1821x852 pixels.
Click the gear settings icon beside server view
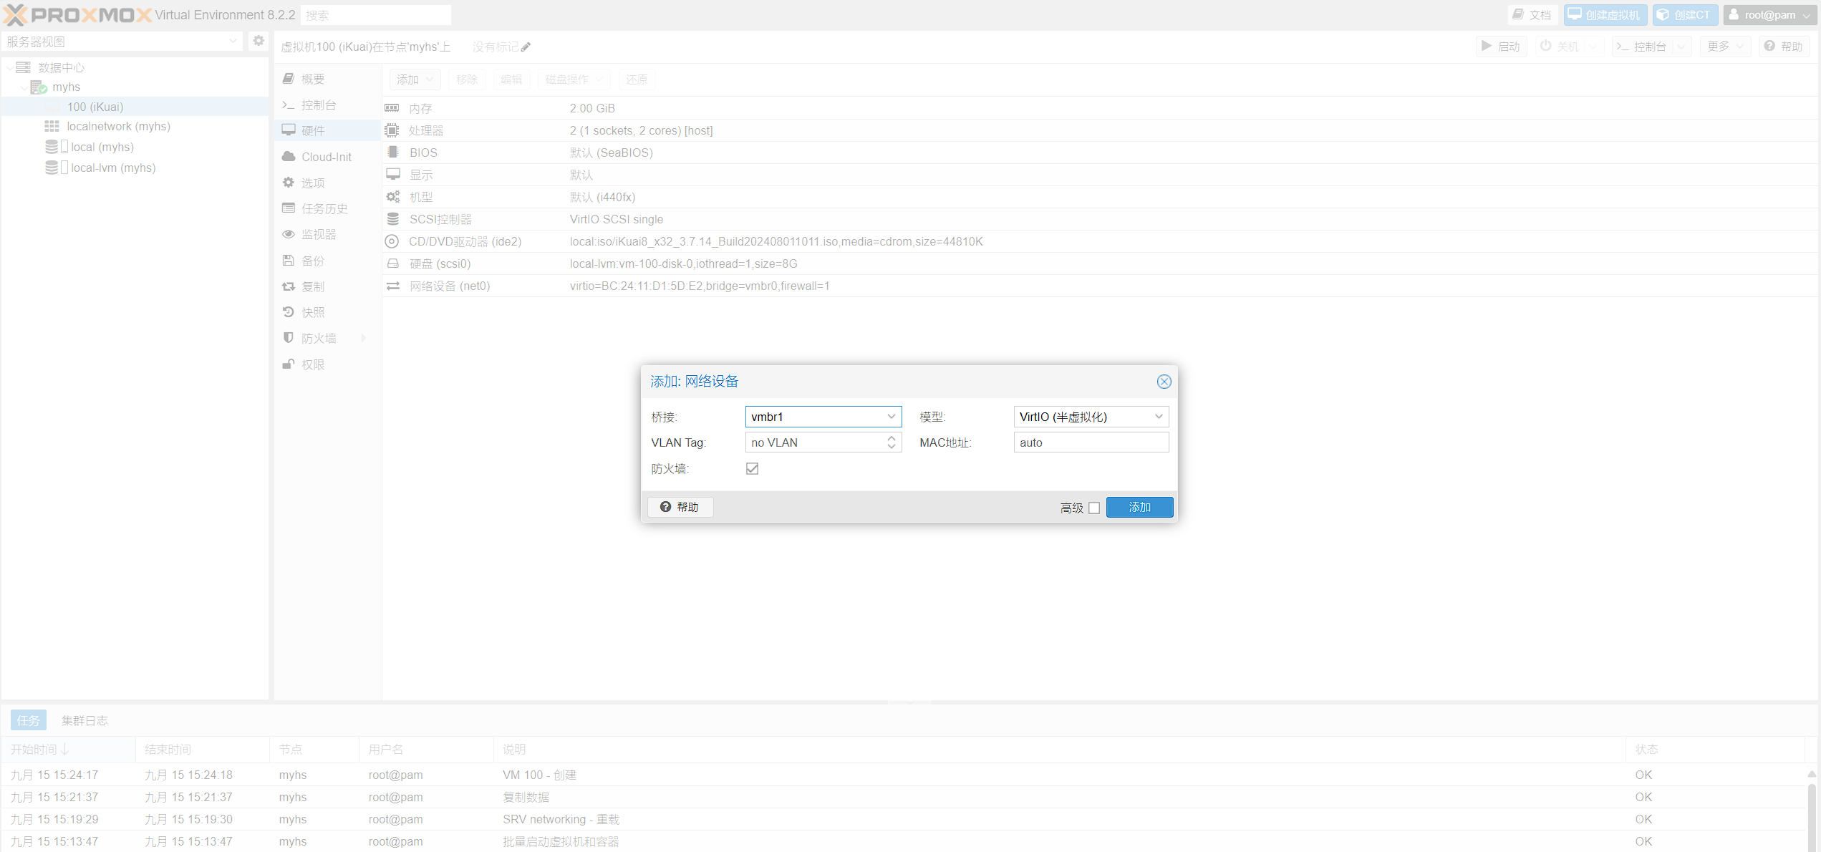[x=259, y=41]
